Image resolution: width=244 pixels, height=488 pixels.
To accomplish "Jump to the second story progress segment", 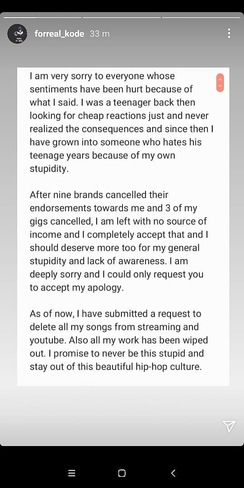I will click(122, 18).
